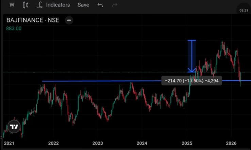Click the 2021 time axis label
The height and width of the screenshot is (150, 251).
click(9, 143)
